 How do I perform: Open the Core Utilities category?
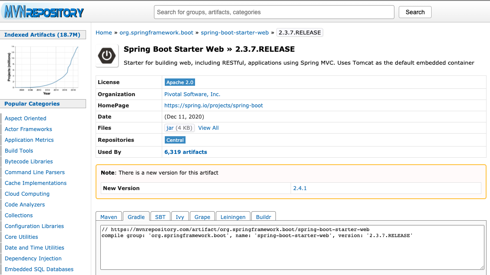click(21, 237)
